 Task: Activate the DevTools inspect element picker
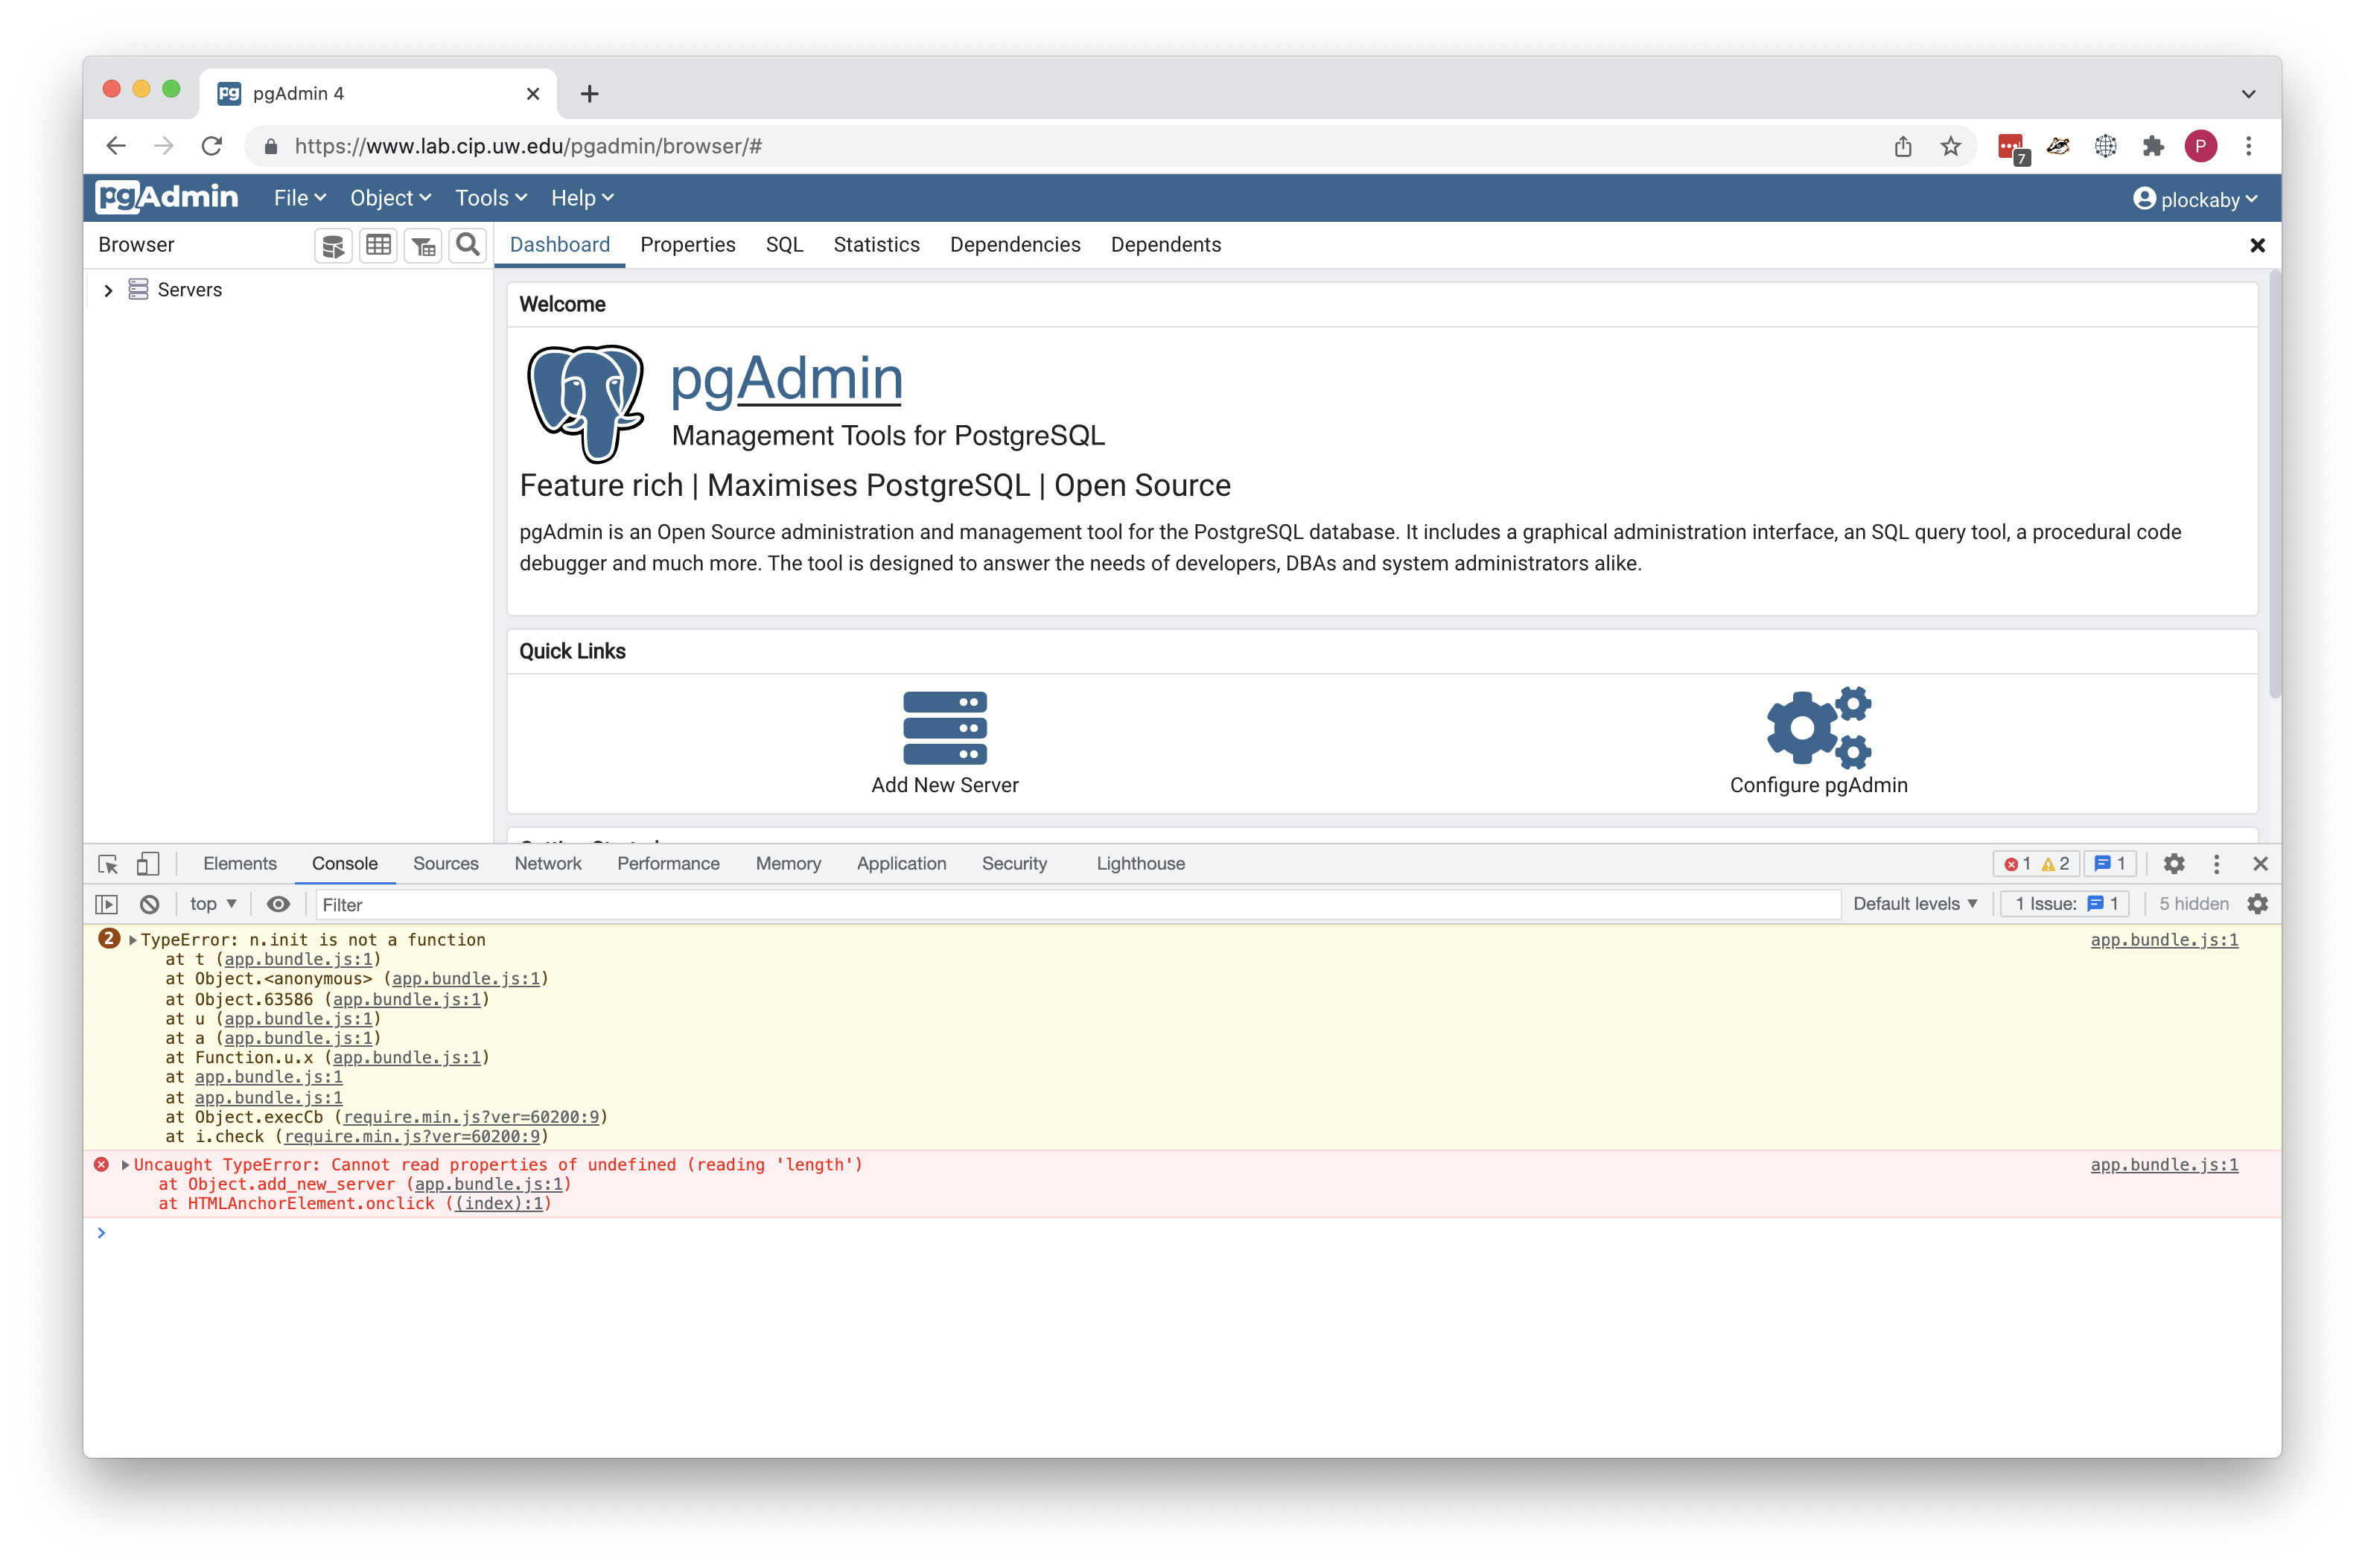(x=108, y=863)
